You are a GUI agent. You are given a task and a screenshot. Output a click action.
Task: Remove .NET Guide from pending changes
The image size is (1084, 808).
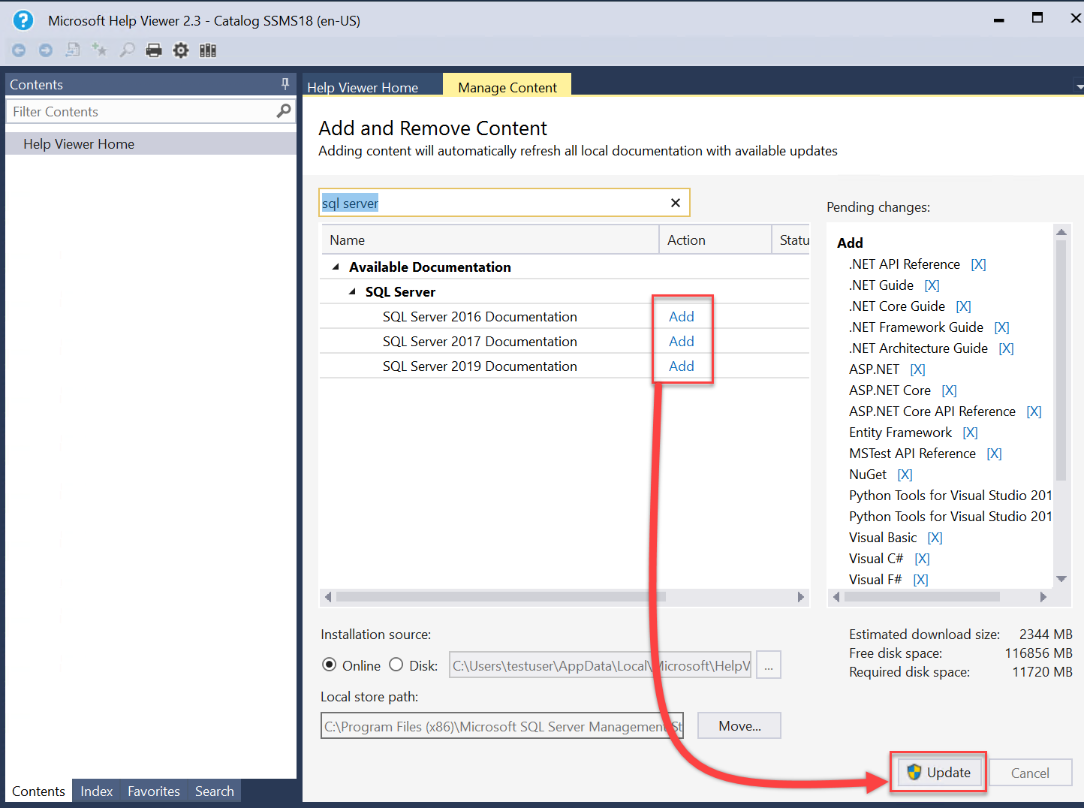(x=932, y=285)
